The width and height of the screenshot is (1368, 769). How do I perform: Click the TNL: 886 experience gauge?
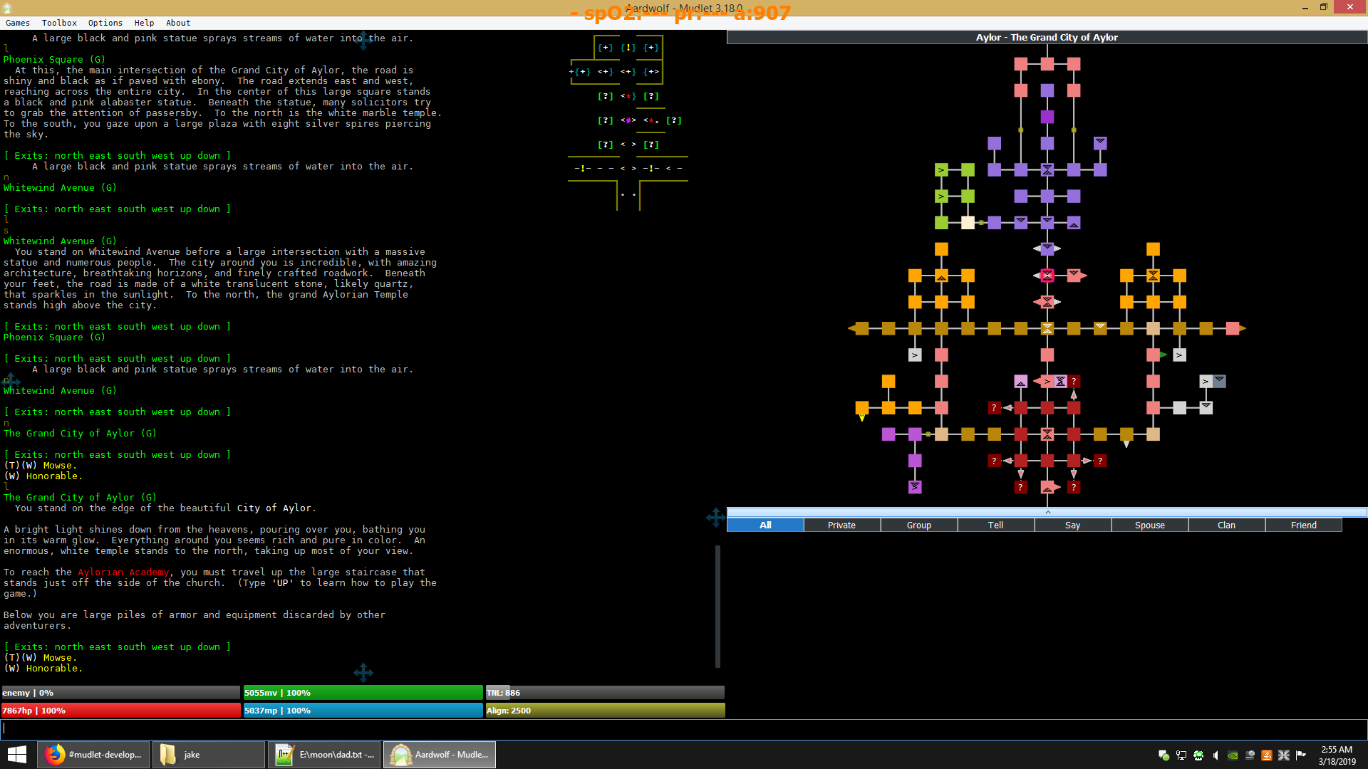pos(605,693)
